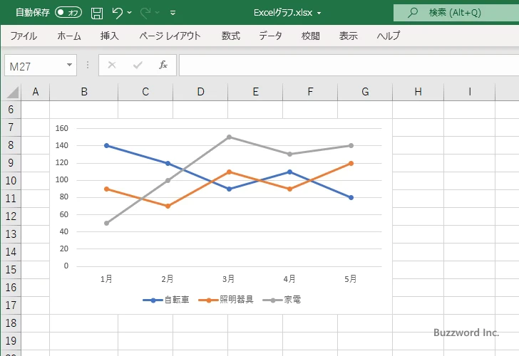The height and width of the screenshot is (356, 519).
Task: Click the Insert Function fx icon
Action: tap(163, 65)
